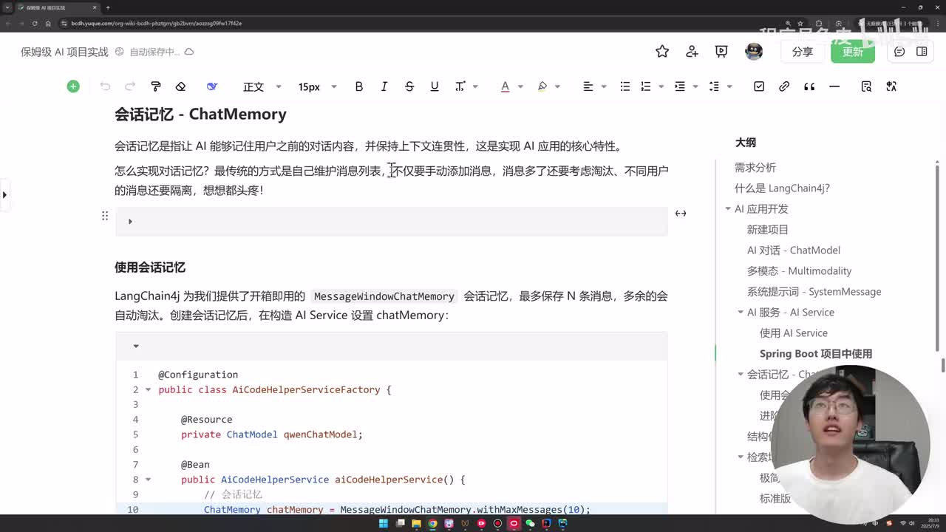Toggle the right sidebar panel
The image size is (946, 532).
click(x=922, y=51)
